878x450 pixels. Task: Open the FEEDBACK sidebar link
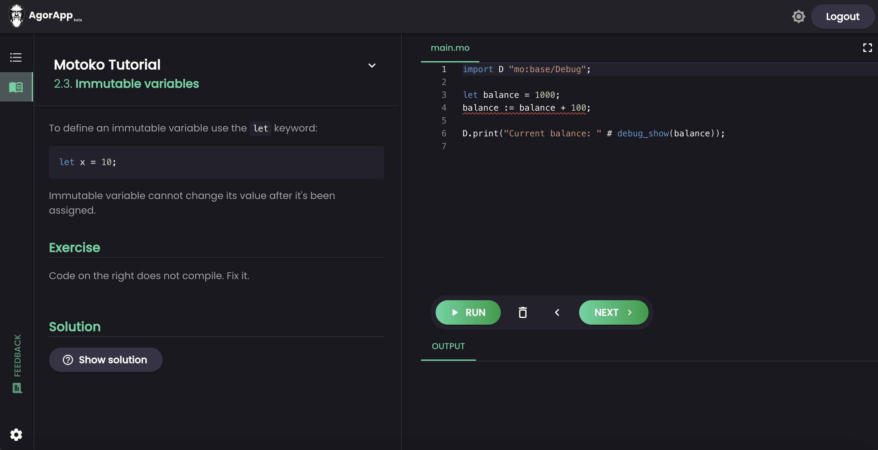(x=17, y=355)
